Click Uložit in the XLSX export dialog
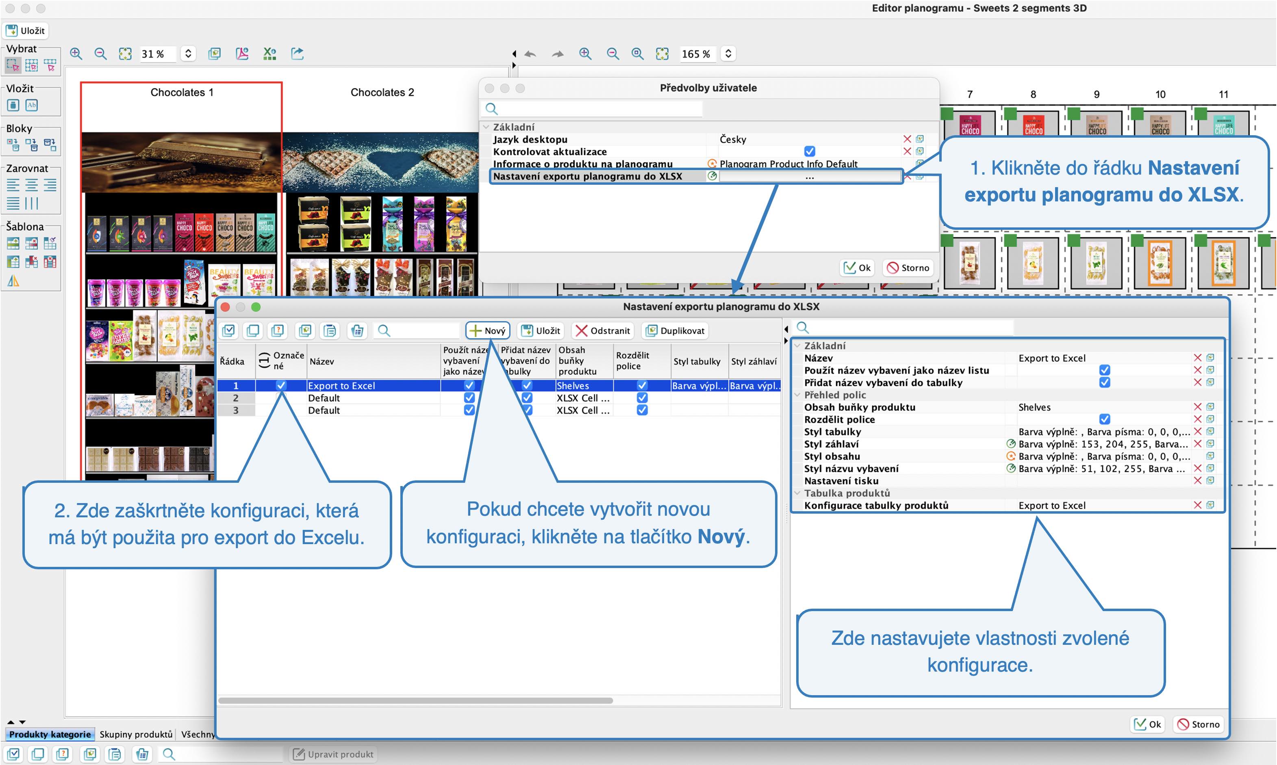This screenshot has height=765, width=1277. (x=540, y=331)
